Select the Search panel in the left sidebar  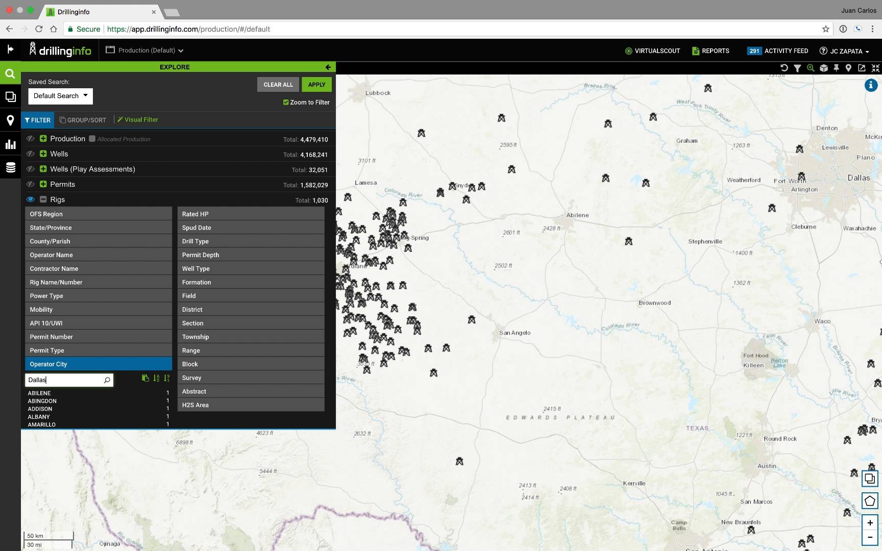click(x=10, y=73)
